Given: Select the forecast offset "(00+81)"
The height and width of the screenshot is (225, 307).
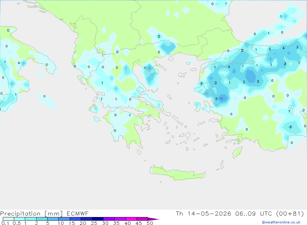Looking at the screenshot, I should pyautogui.click(x=290, y=213).
